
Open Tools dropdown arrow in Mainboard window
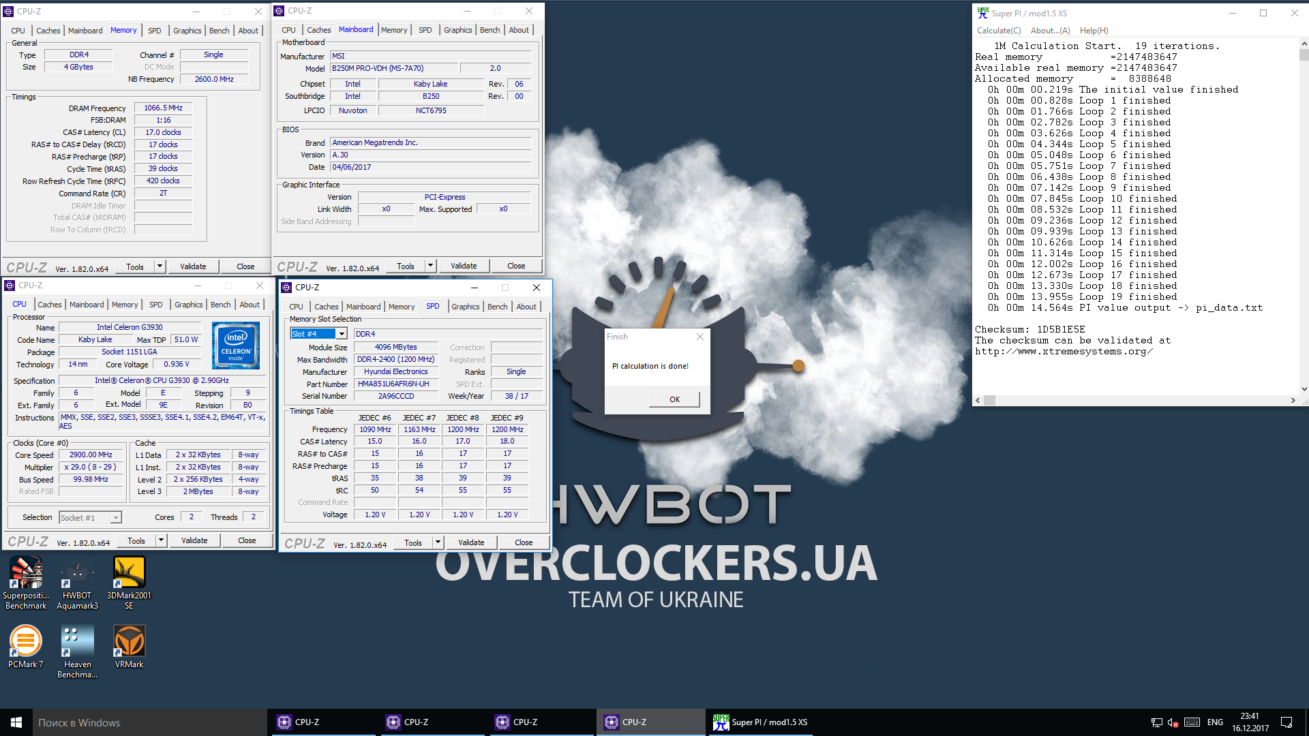(430, 266)
